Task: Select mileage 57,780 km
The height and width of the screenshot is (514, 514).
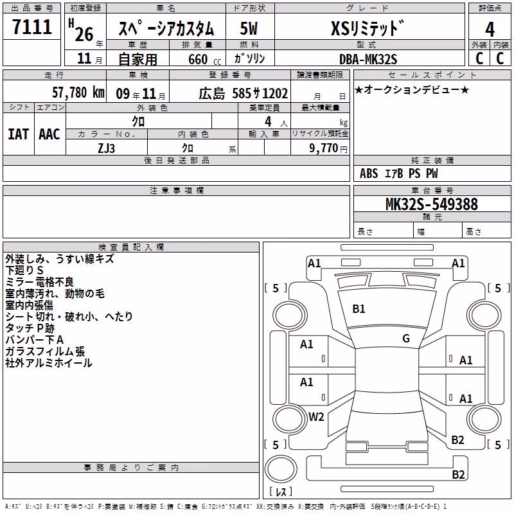Action: [78, 93]
